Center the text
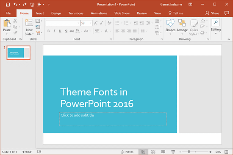Viewport: 233px width, 155px height. [123, 31]
